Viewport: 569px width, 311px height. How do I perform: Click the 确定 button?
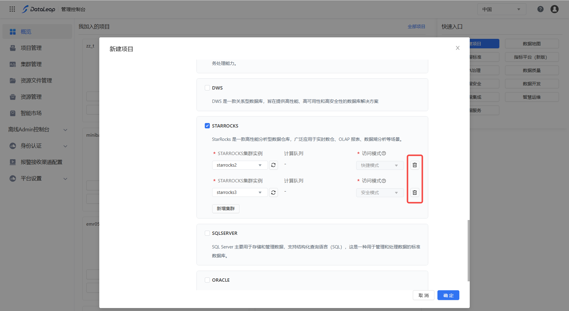tap(448, 295)
